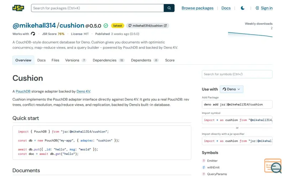This screenshot has width=285, height=178.
Task: Select the QueryParams symbol
Action: (x=217, y=174)
